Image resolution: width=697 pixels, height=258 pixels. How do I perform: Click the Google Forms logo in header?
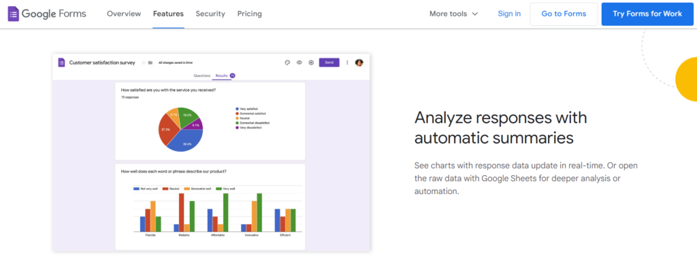click(x=47, y=14)
